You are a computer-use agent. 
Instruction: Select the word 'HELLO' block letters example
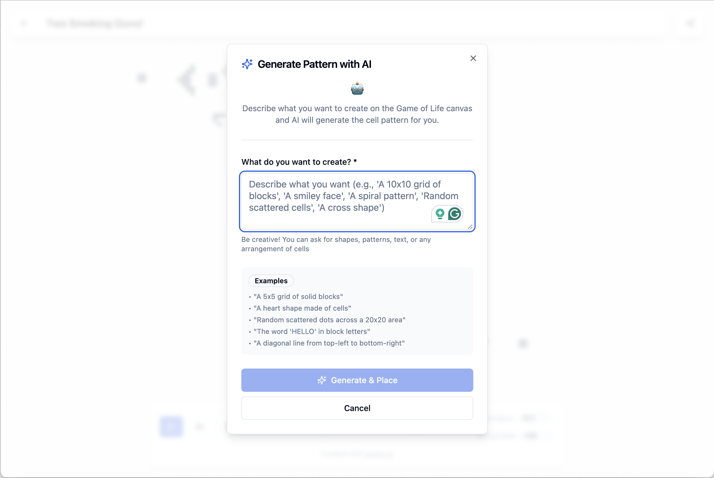click(312, 331)
